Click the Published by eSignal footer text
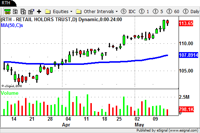This screenshot has width=200, height=133. (167, 130)
